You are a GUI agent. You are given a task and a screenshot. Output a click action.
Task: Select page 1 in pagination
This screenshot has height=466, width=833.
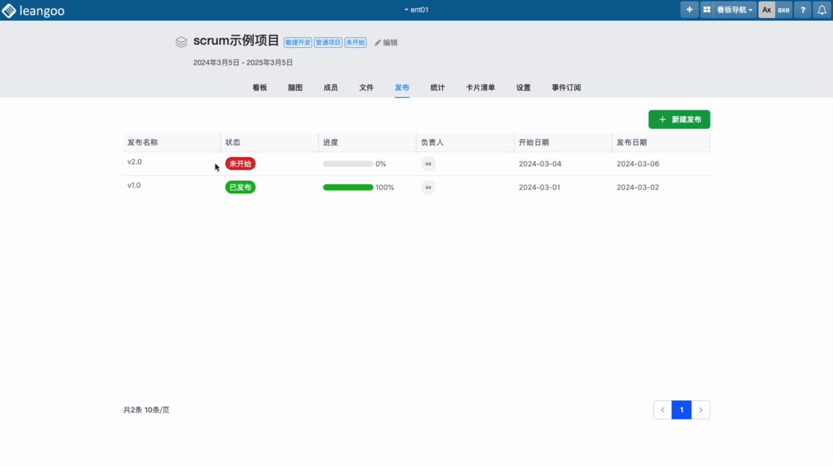[x=681, y=410]
